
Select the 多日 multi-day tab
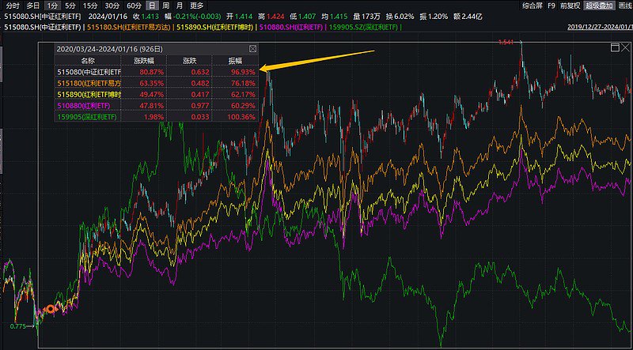click(33, 6)
